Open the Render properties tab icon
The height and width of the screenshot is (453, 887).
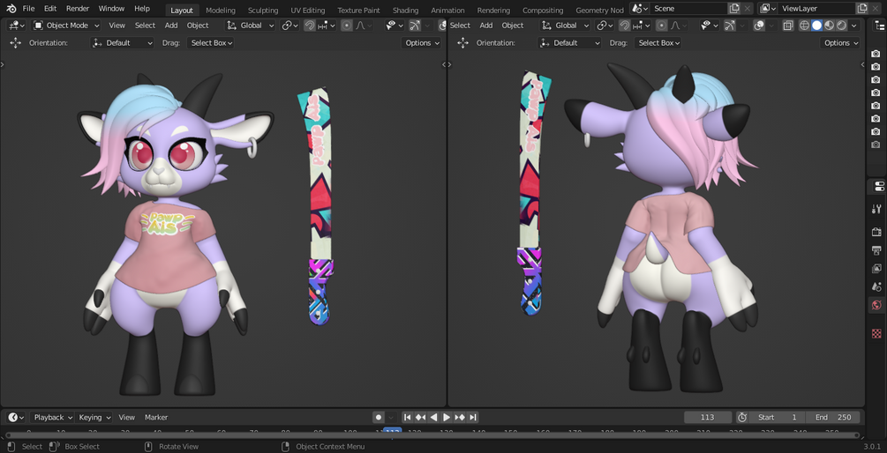coord(876,232)
